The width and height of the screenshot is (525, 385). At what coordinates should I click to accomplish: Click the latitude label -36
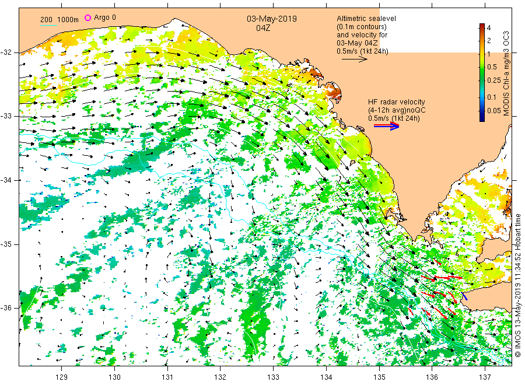coord(6,308)
